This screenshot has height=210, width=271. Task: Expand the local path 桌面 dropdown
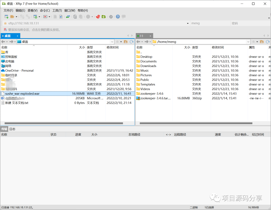(112, 42)
